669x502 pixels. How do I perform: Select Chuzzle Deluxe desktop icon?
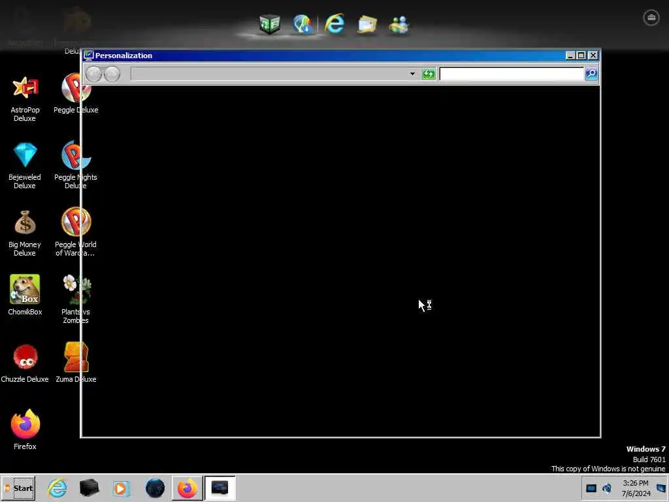25,363
